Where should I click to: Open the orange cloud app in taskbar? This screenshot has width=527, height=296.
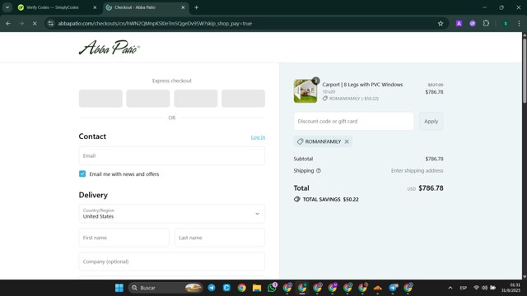point(378,288)
